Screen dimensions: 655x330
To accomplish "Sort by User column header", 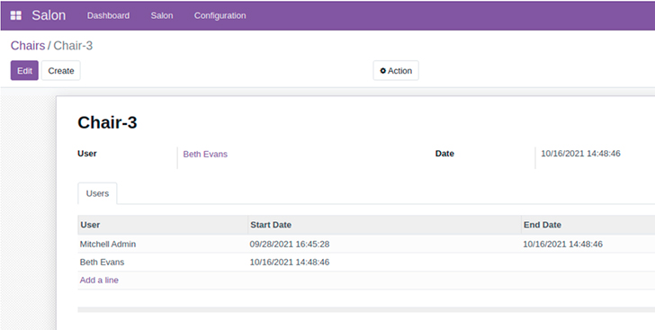I will (163, 225).
